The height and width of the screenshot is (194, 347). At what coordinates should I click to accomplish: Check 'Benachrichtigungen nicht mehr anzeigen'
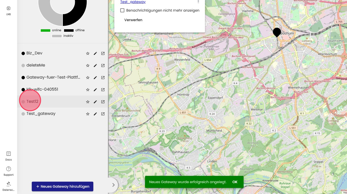coord(122,11)
